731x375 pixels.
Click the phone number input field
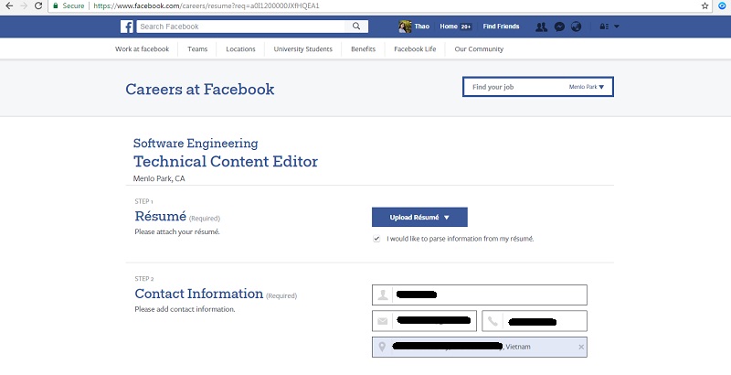tap(535, 321)
